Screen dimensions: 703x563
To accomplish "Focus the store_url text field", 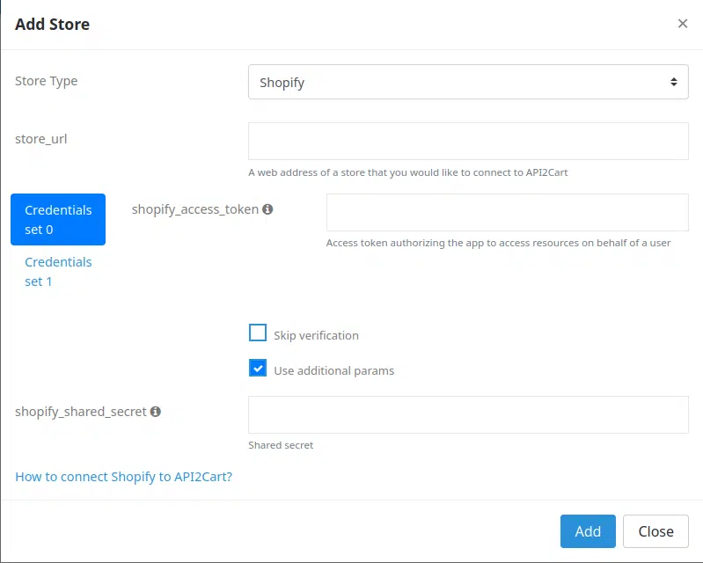I will pos(468,142).
